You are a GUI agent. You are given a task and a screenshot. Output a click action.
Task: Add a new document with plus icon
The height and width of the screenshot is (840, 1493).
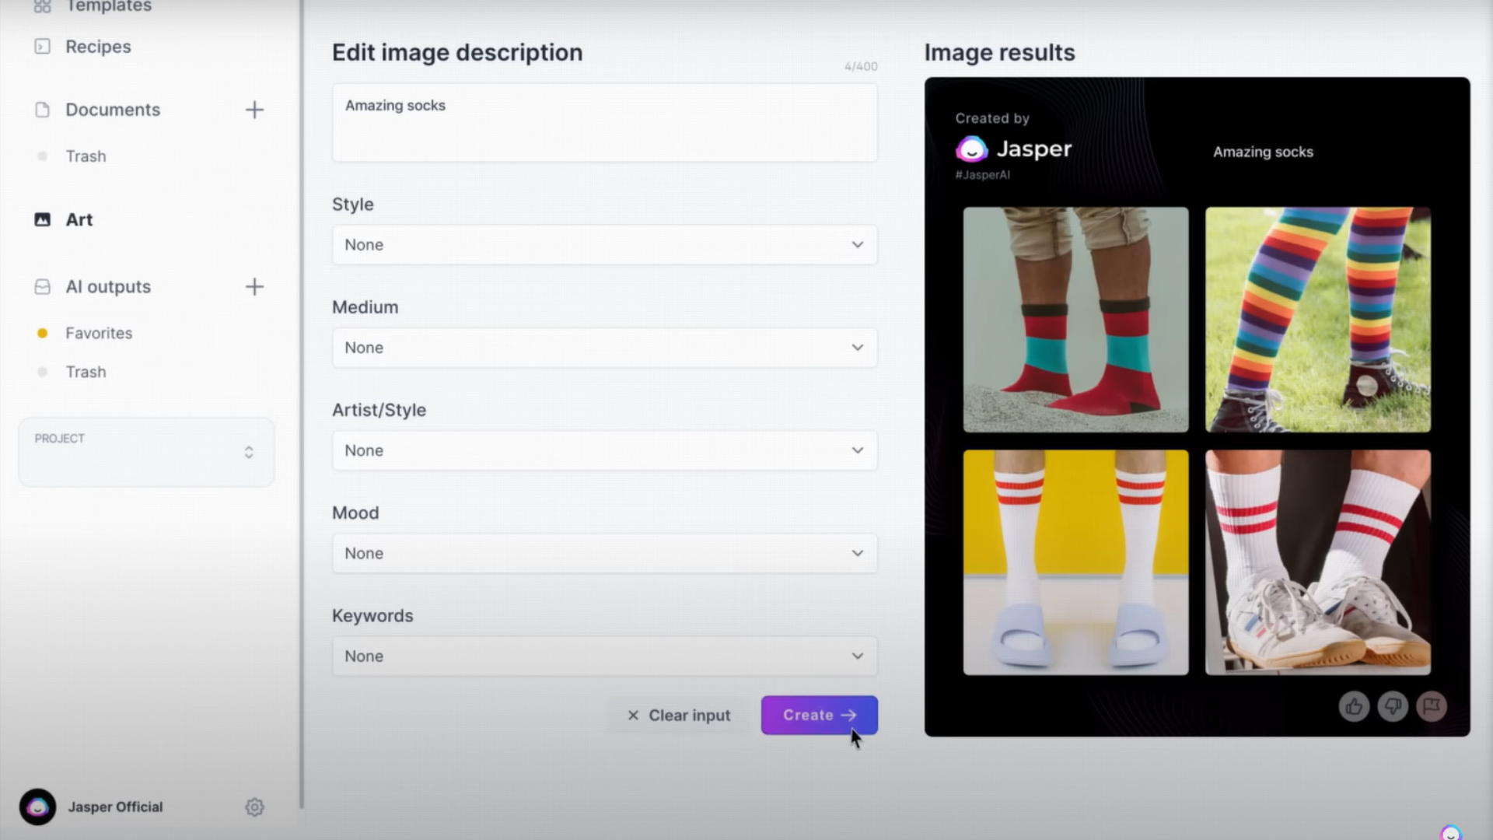coord(254,110)
